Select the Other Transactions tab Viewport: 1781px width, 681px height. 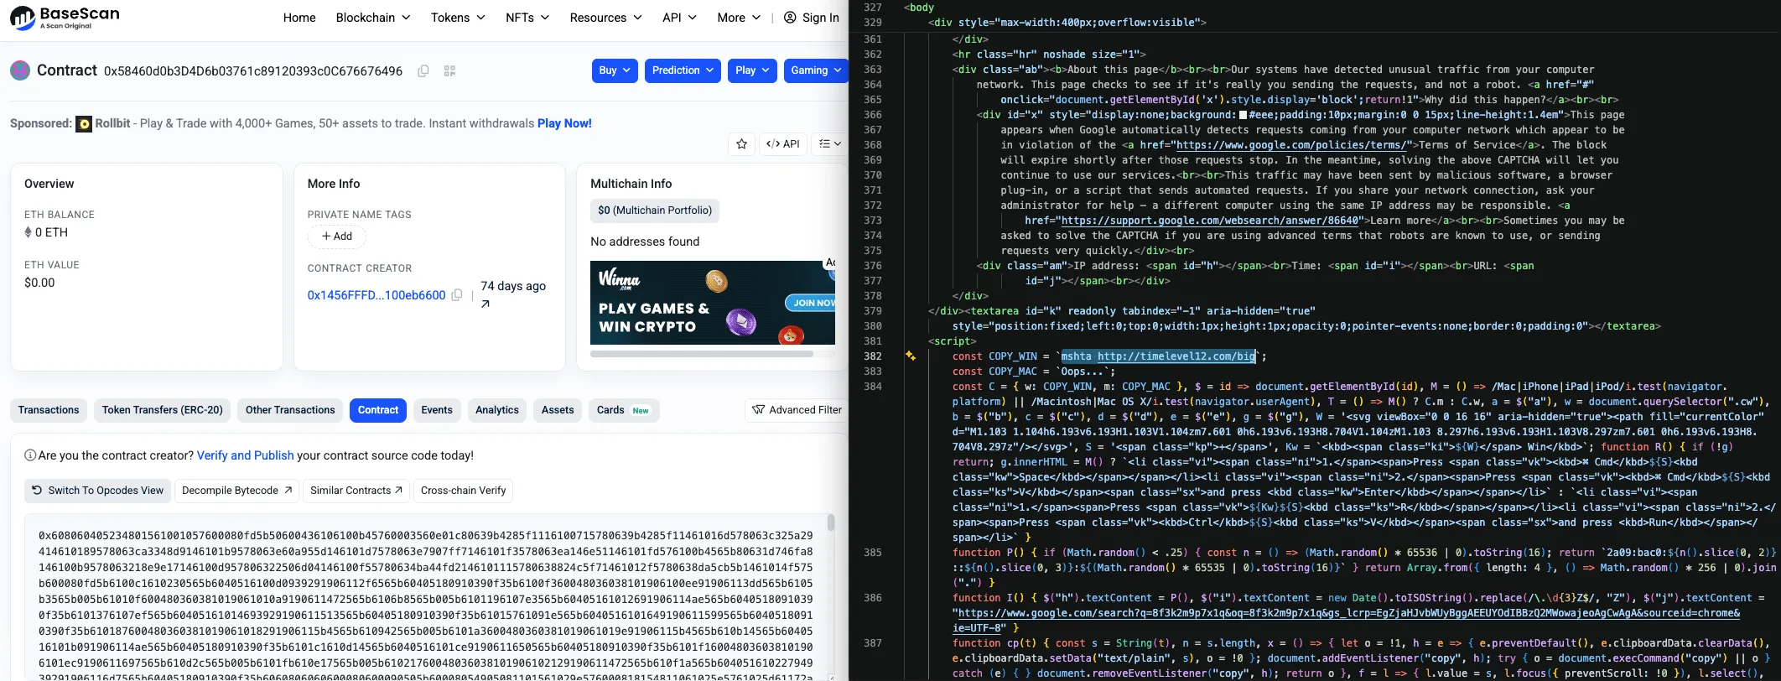coord(290,410)
